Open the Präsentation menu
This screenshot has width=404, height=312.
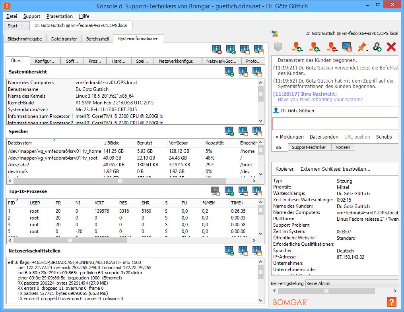tap(59, 16)
